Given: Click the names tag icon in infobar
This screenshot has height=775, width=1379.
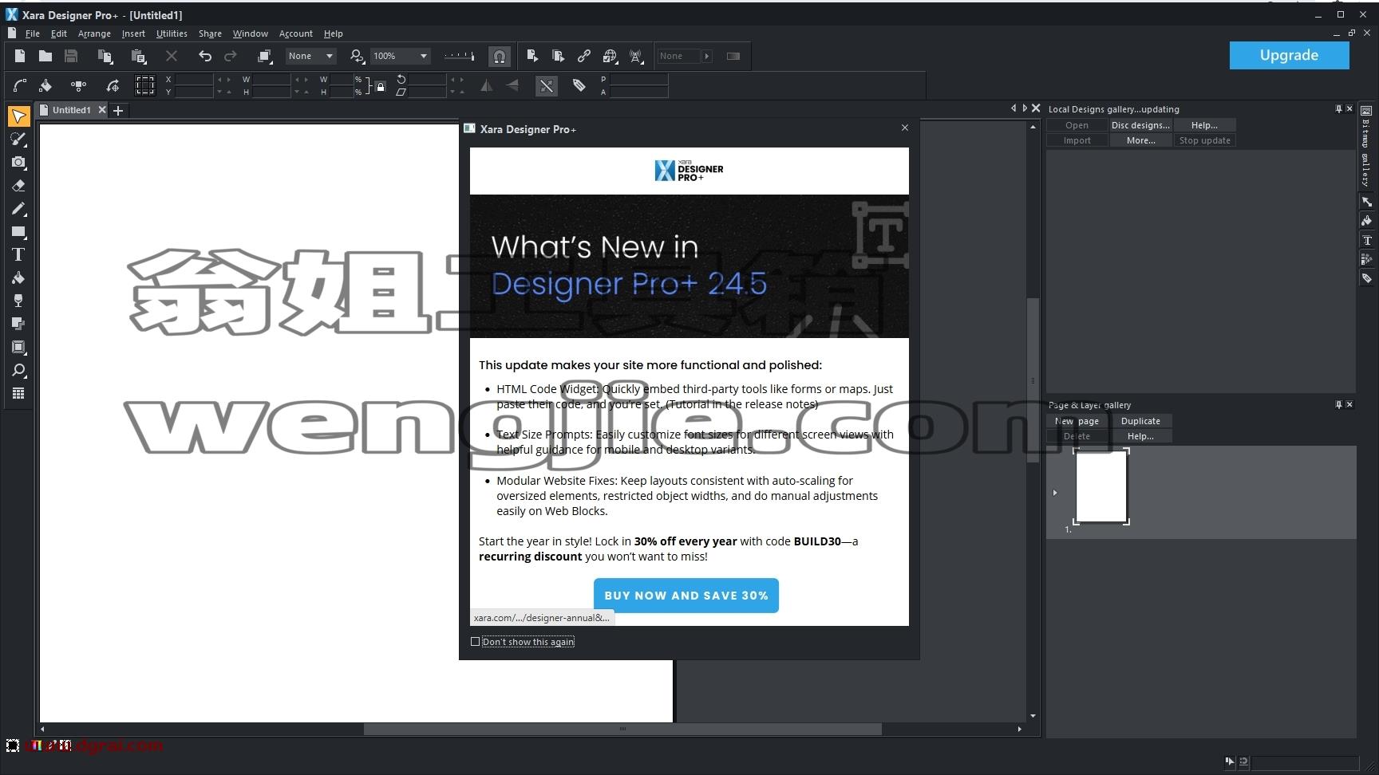Looking at the screenshot, I should pos(579,85).
